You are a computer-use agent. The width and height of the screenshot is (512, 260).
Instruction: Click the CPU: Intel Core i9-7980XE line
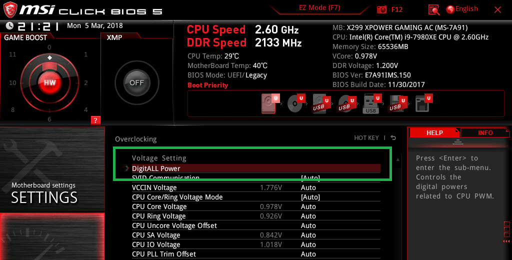410,37
